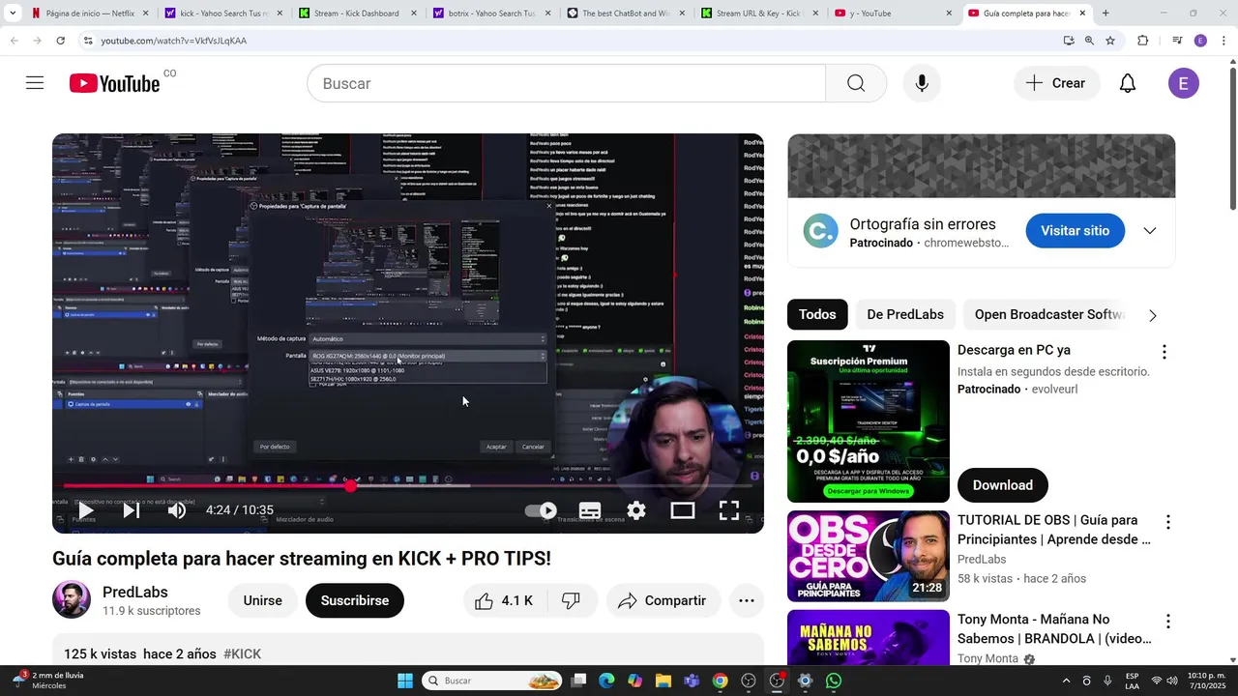This screenshot has width=1238, height=696.
Task: Start voice search with microphone
Action: 922,83
